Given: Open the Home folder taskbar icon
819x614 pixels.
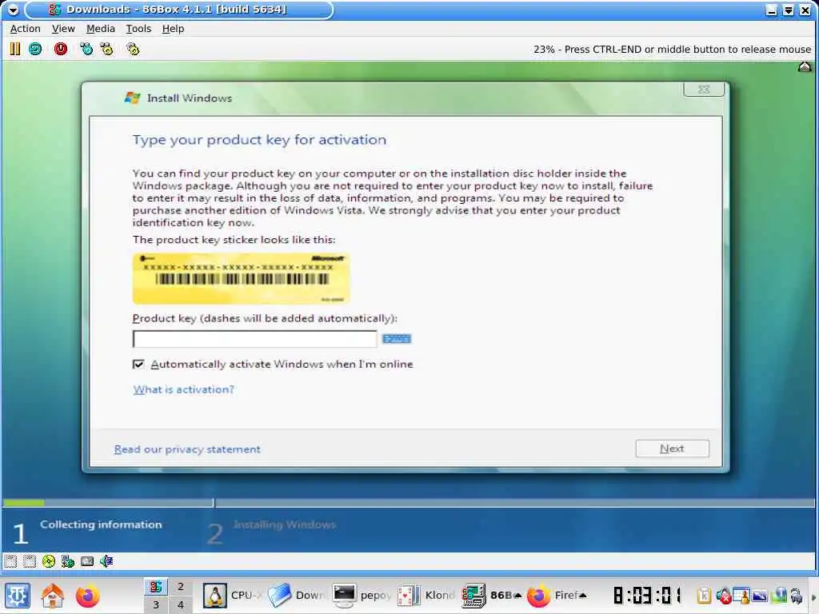Looking at the screenshot, I should [53, 595].
